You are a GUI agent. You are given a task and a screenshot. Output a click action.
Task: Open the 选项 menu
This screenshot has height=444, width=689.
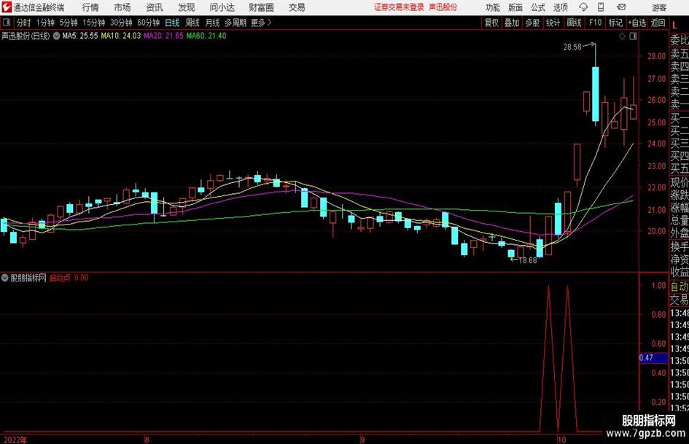click(x=560, y=7)
